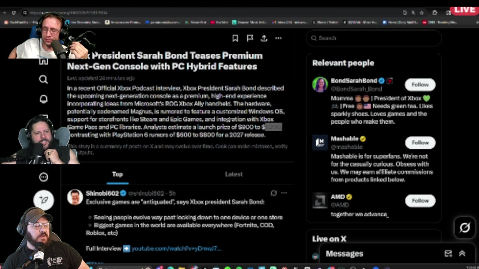479x269 pixels.
Task: Follow Mashable
Action: tap(420, 142)
